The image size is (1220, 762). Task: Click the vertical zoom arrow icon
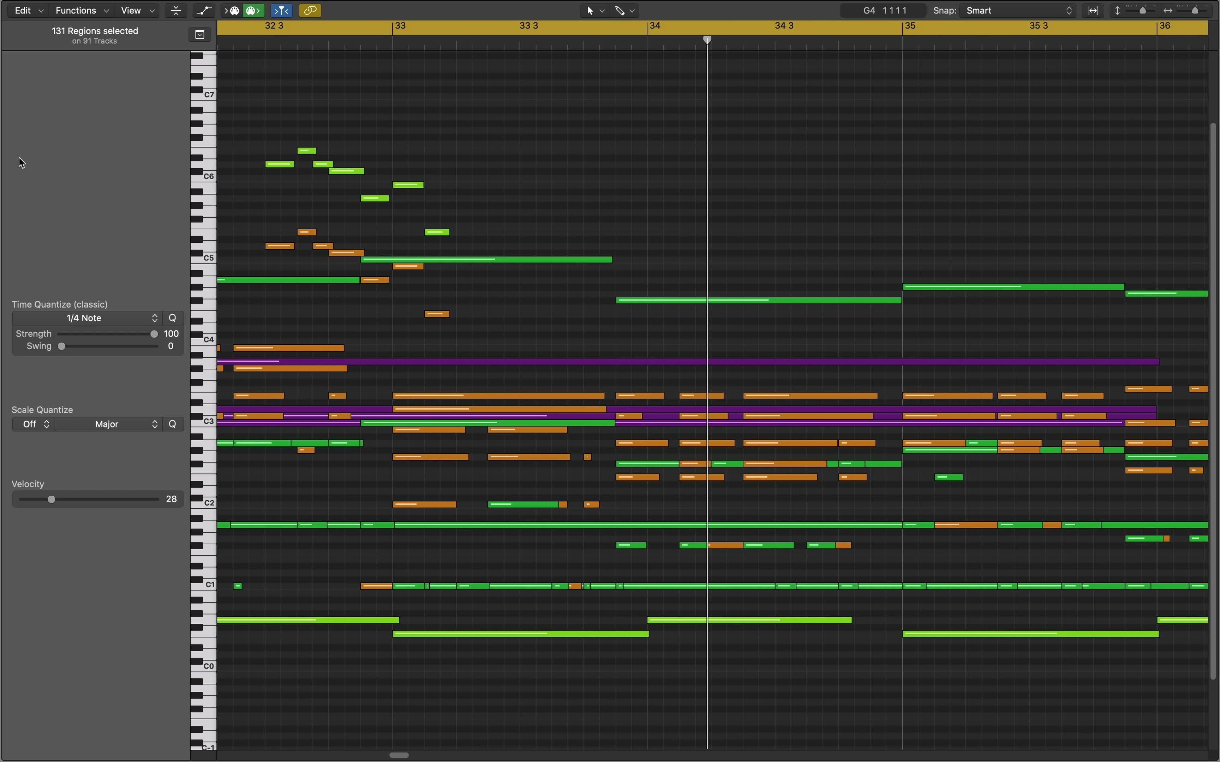click(1118, 11)
